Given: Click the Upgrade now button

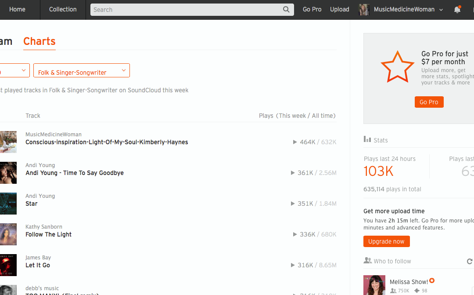Looking at the screenshot, I should tap(386, 241).
